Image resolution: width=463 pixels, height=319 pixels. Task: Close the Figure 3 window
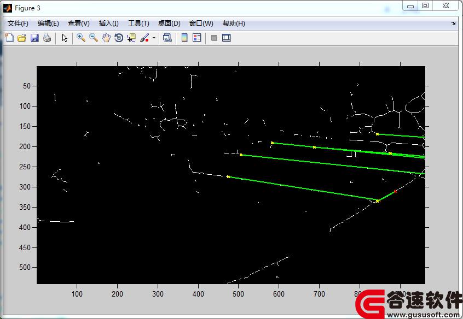(446, 5)
